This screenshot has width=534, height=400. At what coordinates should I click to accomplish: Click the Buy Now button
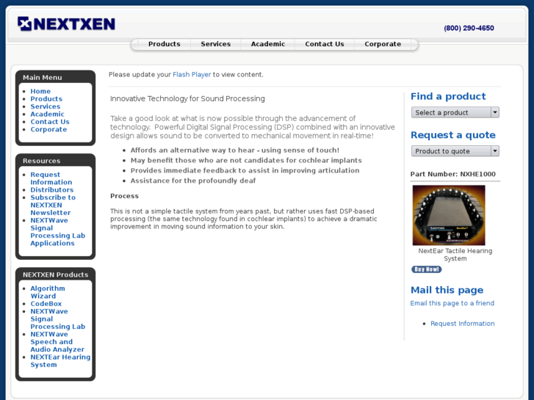click(x=426, y=269)
